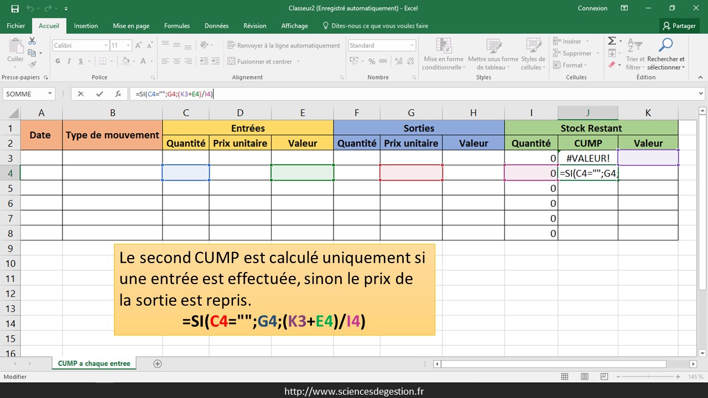The height and width of the screenshot is (398, 708).
Task: Toggle Renvoyer à la ligne automatiquement
Action: pos(283,45)
